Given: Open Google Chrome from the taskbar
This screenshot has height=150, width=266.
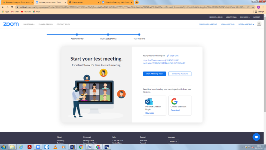Looking at the screenshot, I should (x=81, y=147).
